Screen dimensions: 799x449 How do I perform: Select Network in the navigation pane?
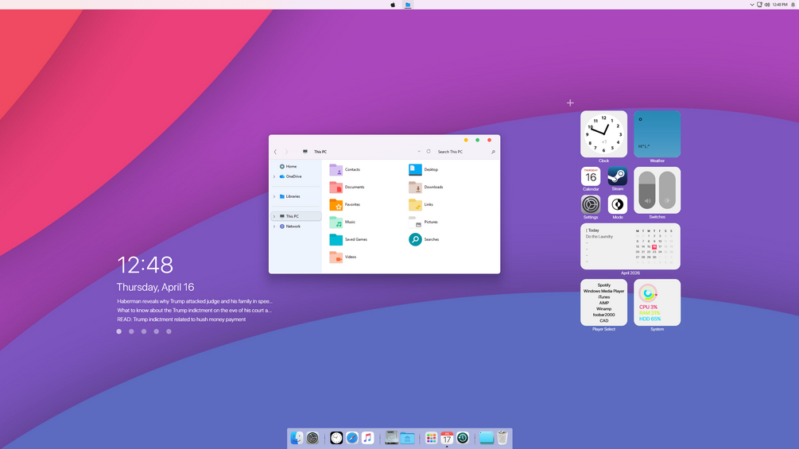point(293,226)
